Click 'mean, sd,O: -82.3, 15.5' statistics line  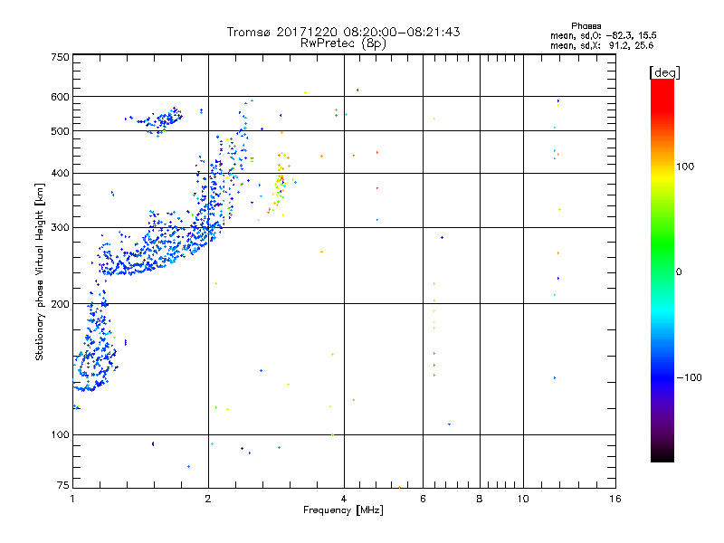603,35
